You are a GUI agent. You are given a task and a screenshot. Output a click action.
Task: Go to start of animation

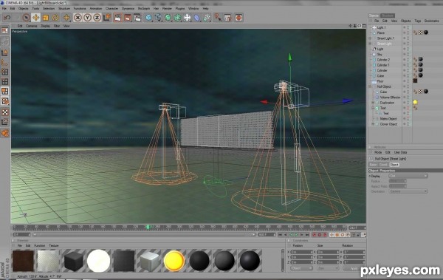[x=280, y=235]
